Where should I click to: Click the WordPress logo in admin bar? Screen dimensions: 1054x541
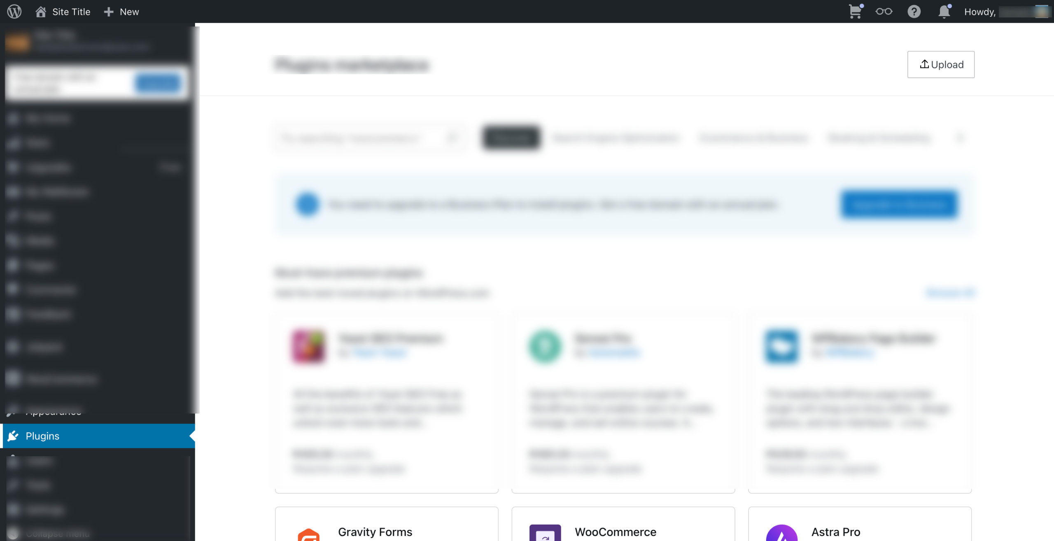click(14, 12)
